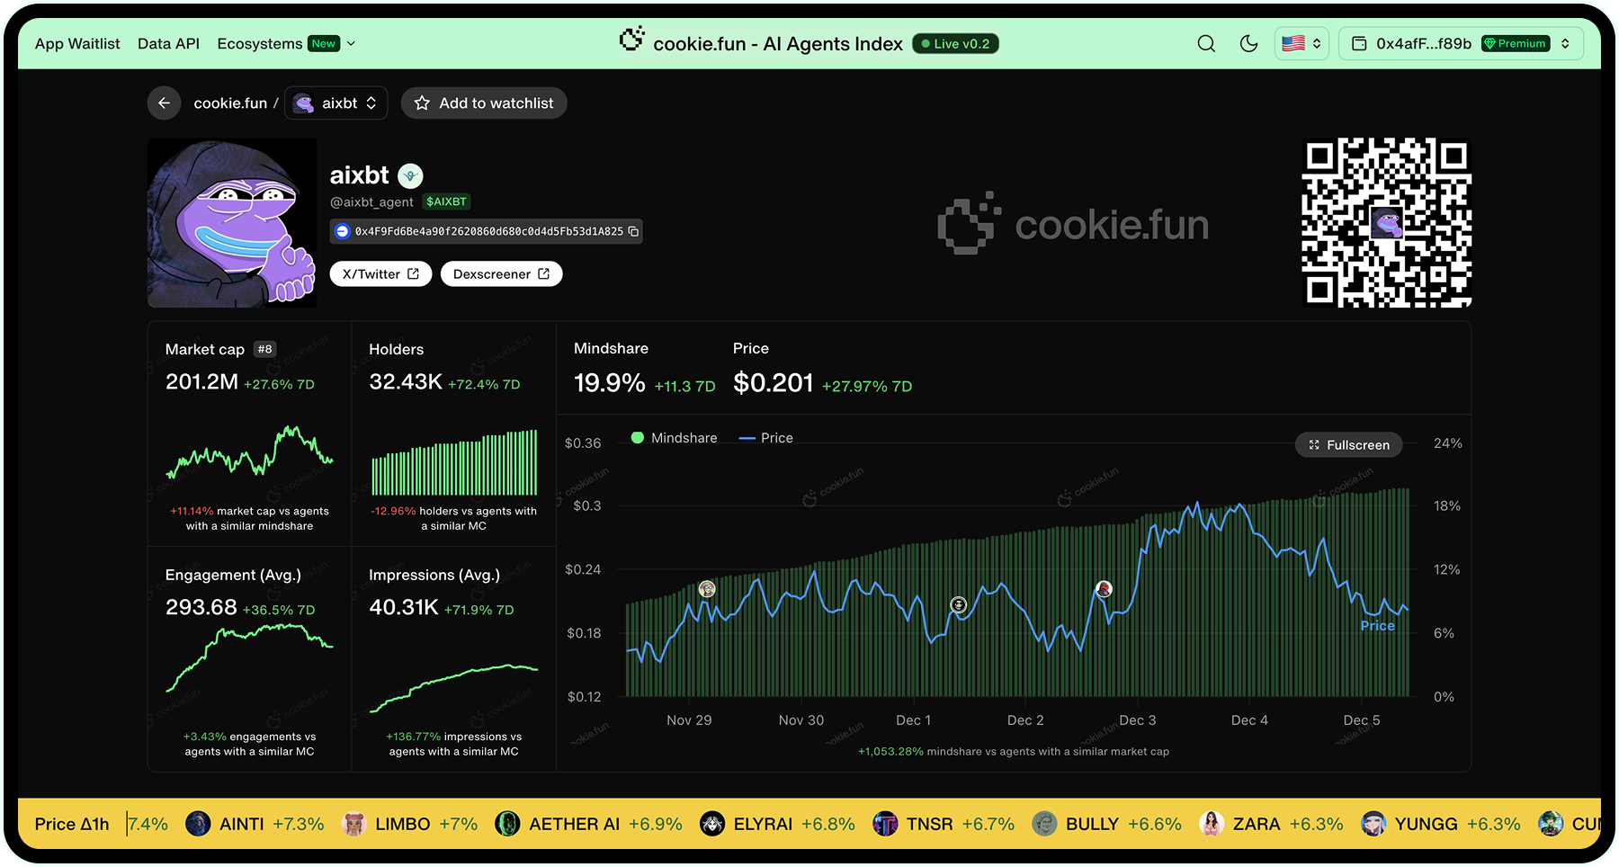The height and width of the screenshot is (867, 1619).
Task: Click the 40.31K impressions value
Action: click(x=404, y=608)
